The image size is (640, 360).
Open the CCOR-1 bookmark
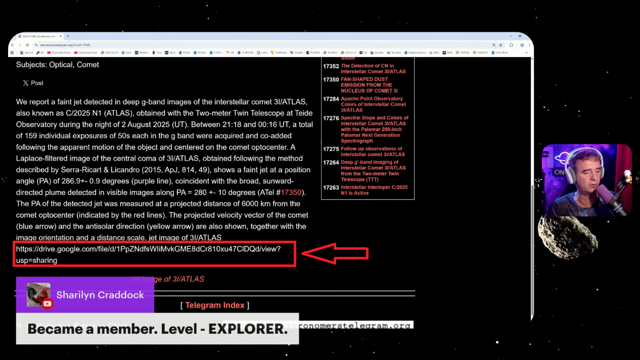coord(215,53)
